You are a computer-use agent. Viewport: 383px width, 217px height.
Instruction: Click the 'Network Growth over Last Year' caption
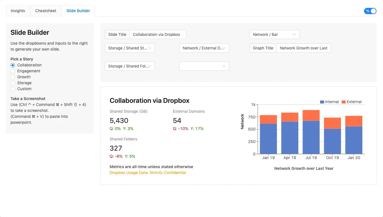coord(304,168)
